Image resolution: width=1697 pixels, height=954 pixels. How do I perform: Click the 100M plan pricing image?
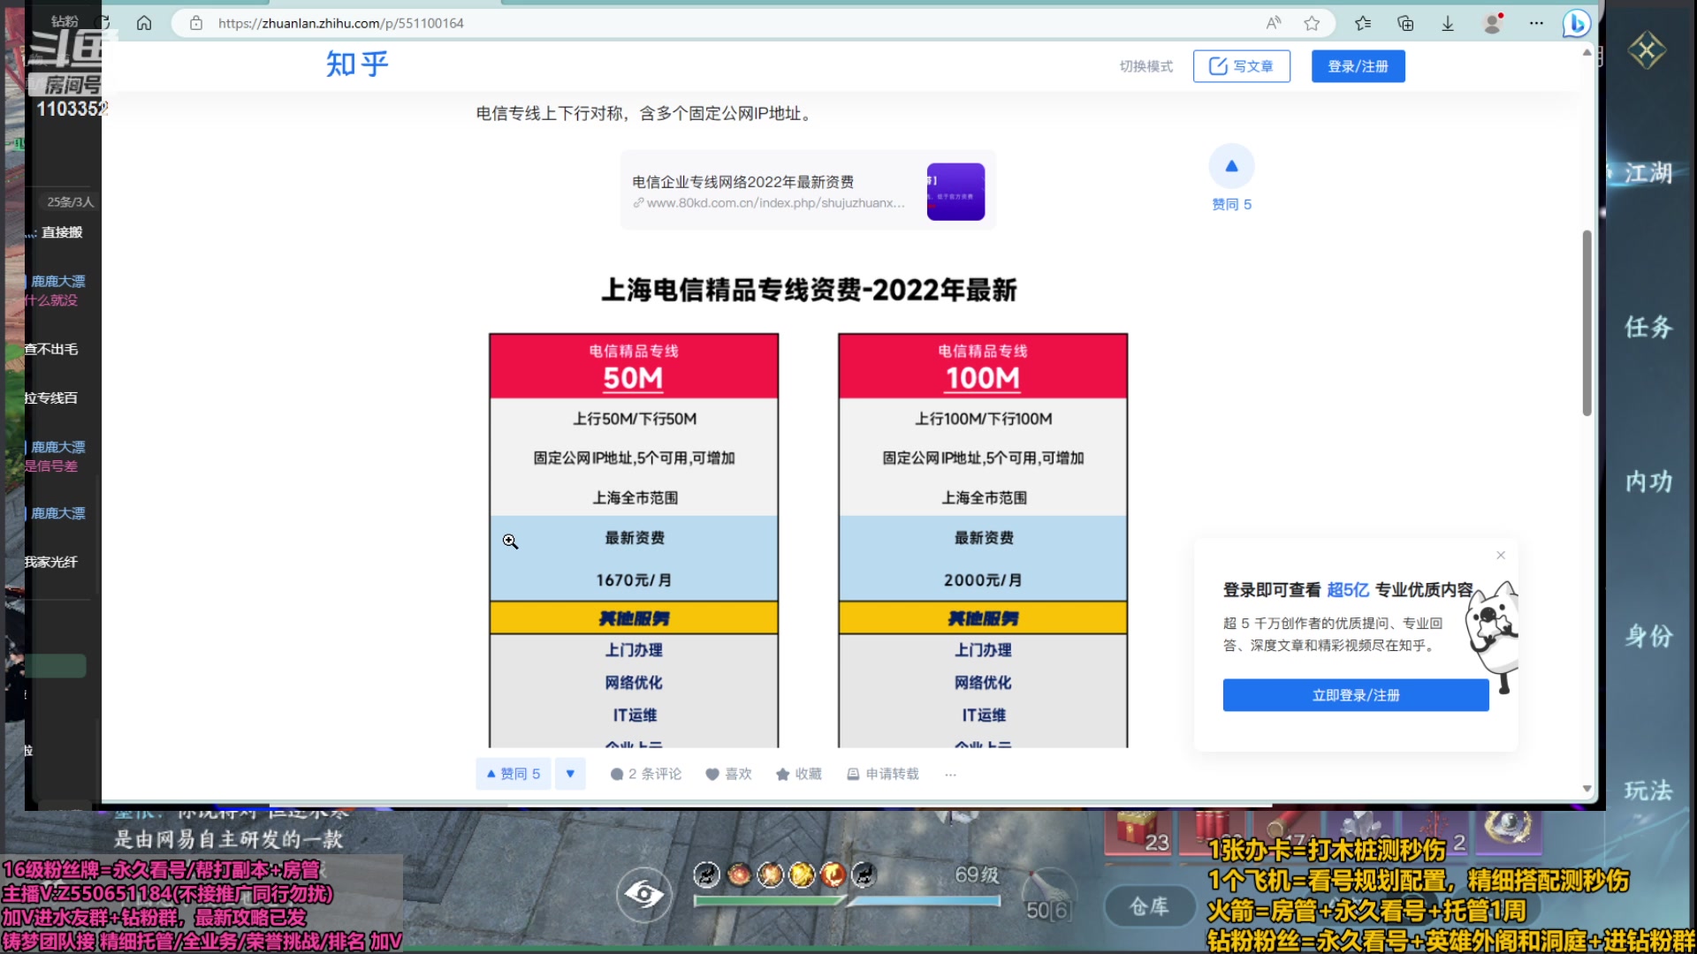point(983,541)
